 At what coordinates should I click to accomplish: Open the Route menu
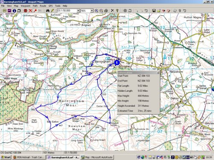point(43,6)
